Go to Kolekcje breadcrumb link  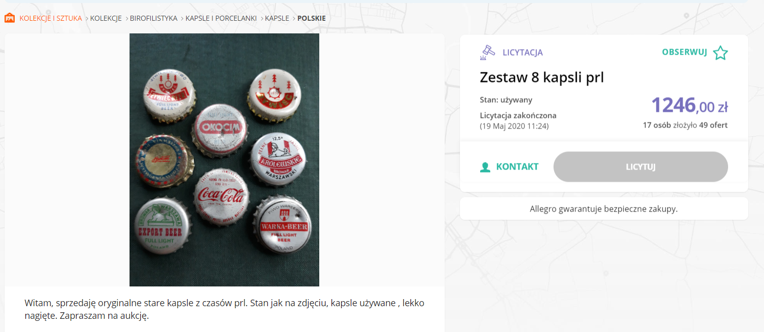[106, 18]
